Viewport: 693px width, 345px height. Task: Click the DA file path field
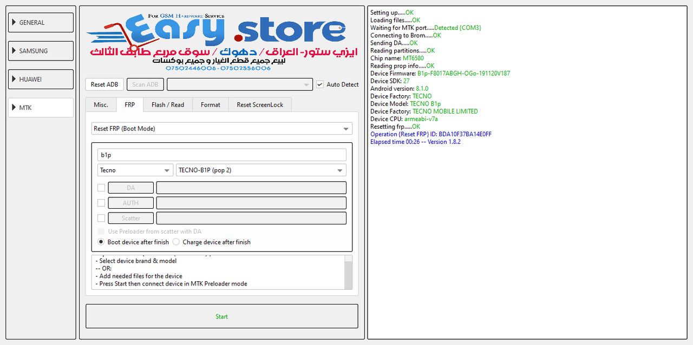click(x=251, y=188)
